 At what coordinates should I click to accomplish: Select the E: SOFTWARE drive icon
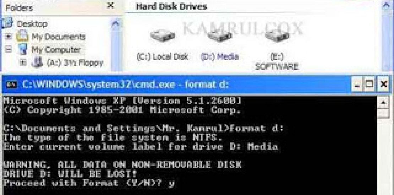277,36
